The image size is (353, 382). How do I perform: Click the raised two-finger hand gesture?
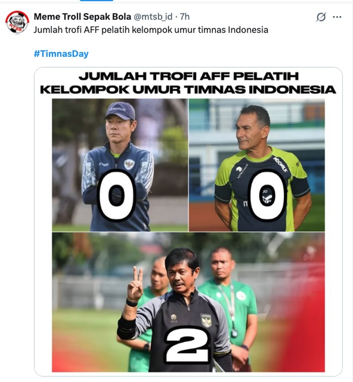click(x=135, y=284)
